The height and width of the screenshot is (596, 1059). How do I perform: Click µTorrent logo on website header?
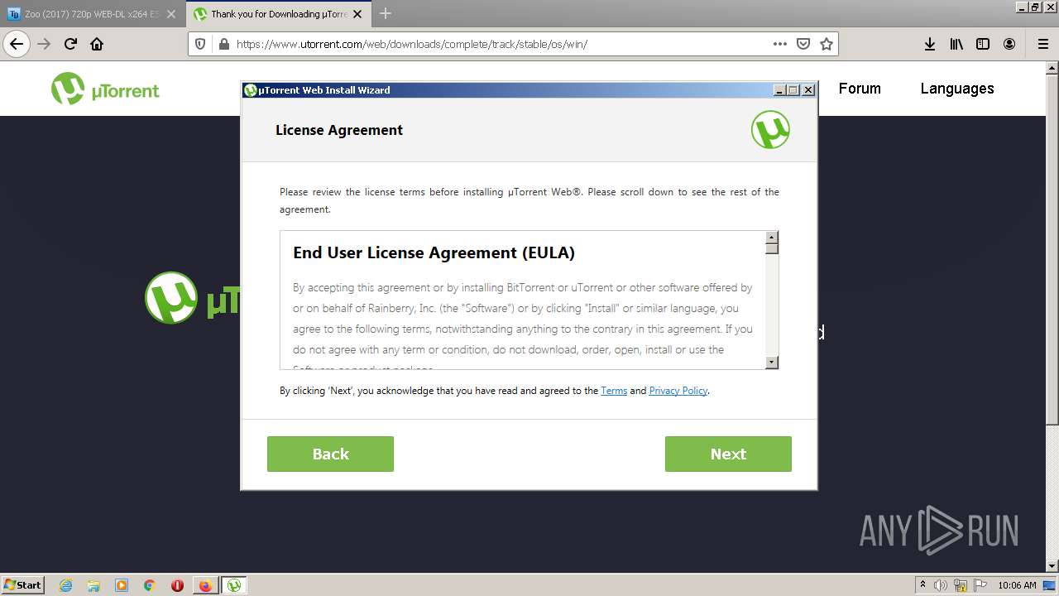click(x=105, y=89)
